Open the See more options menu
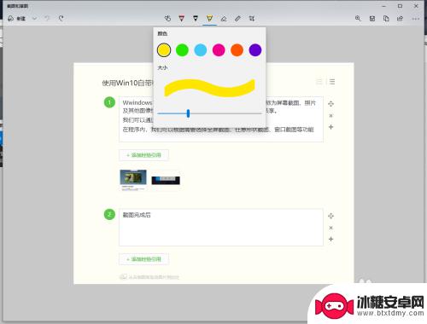This screenshot has height=324, width=427. tap(415, 19)
